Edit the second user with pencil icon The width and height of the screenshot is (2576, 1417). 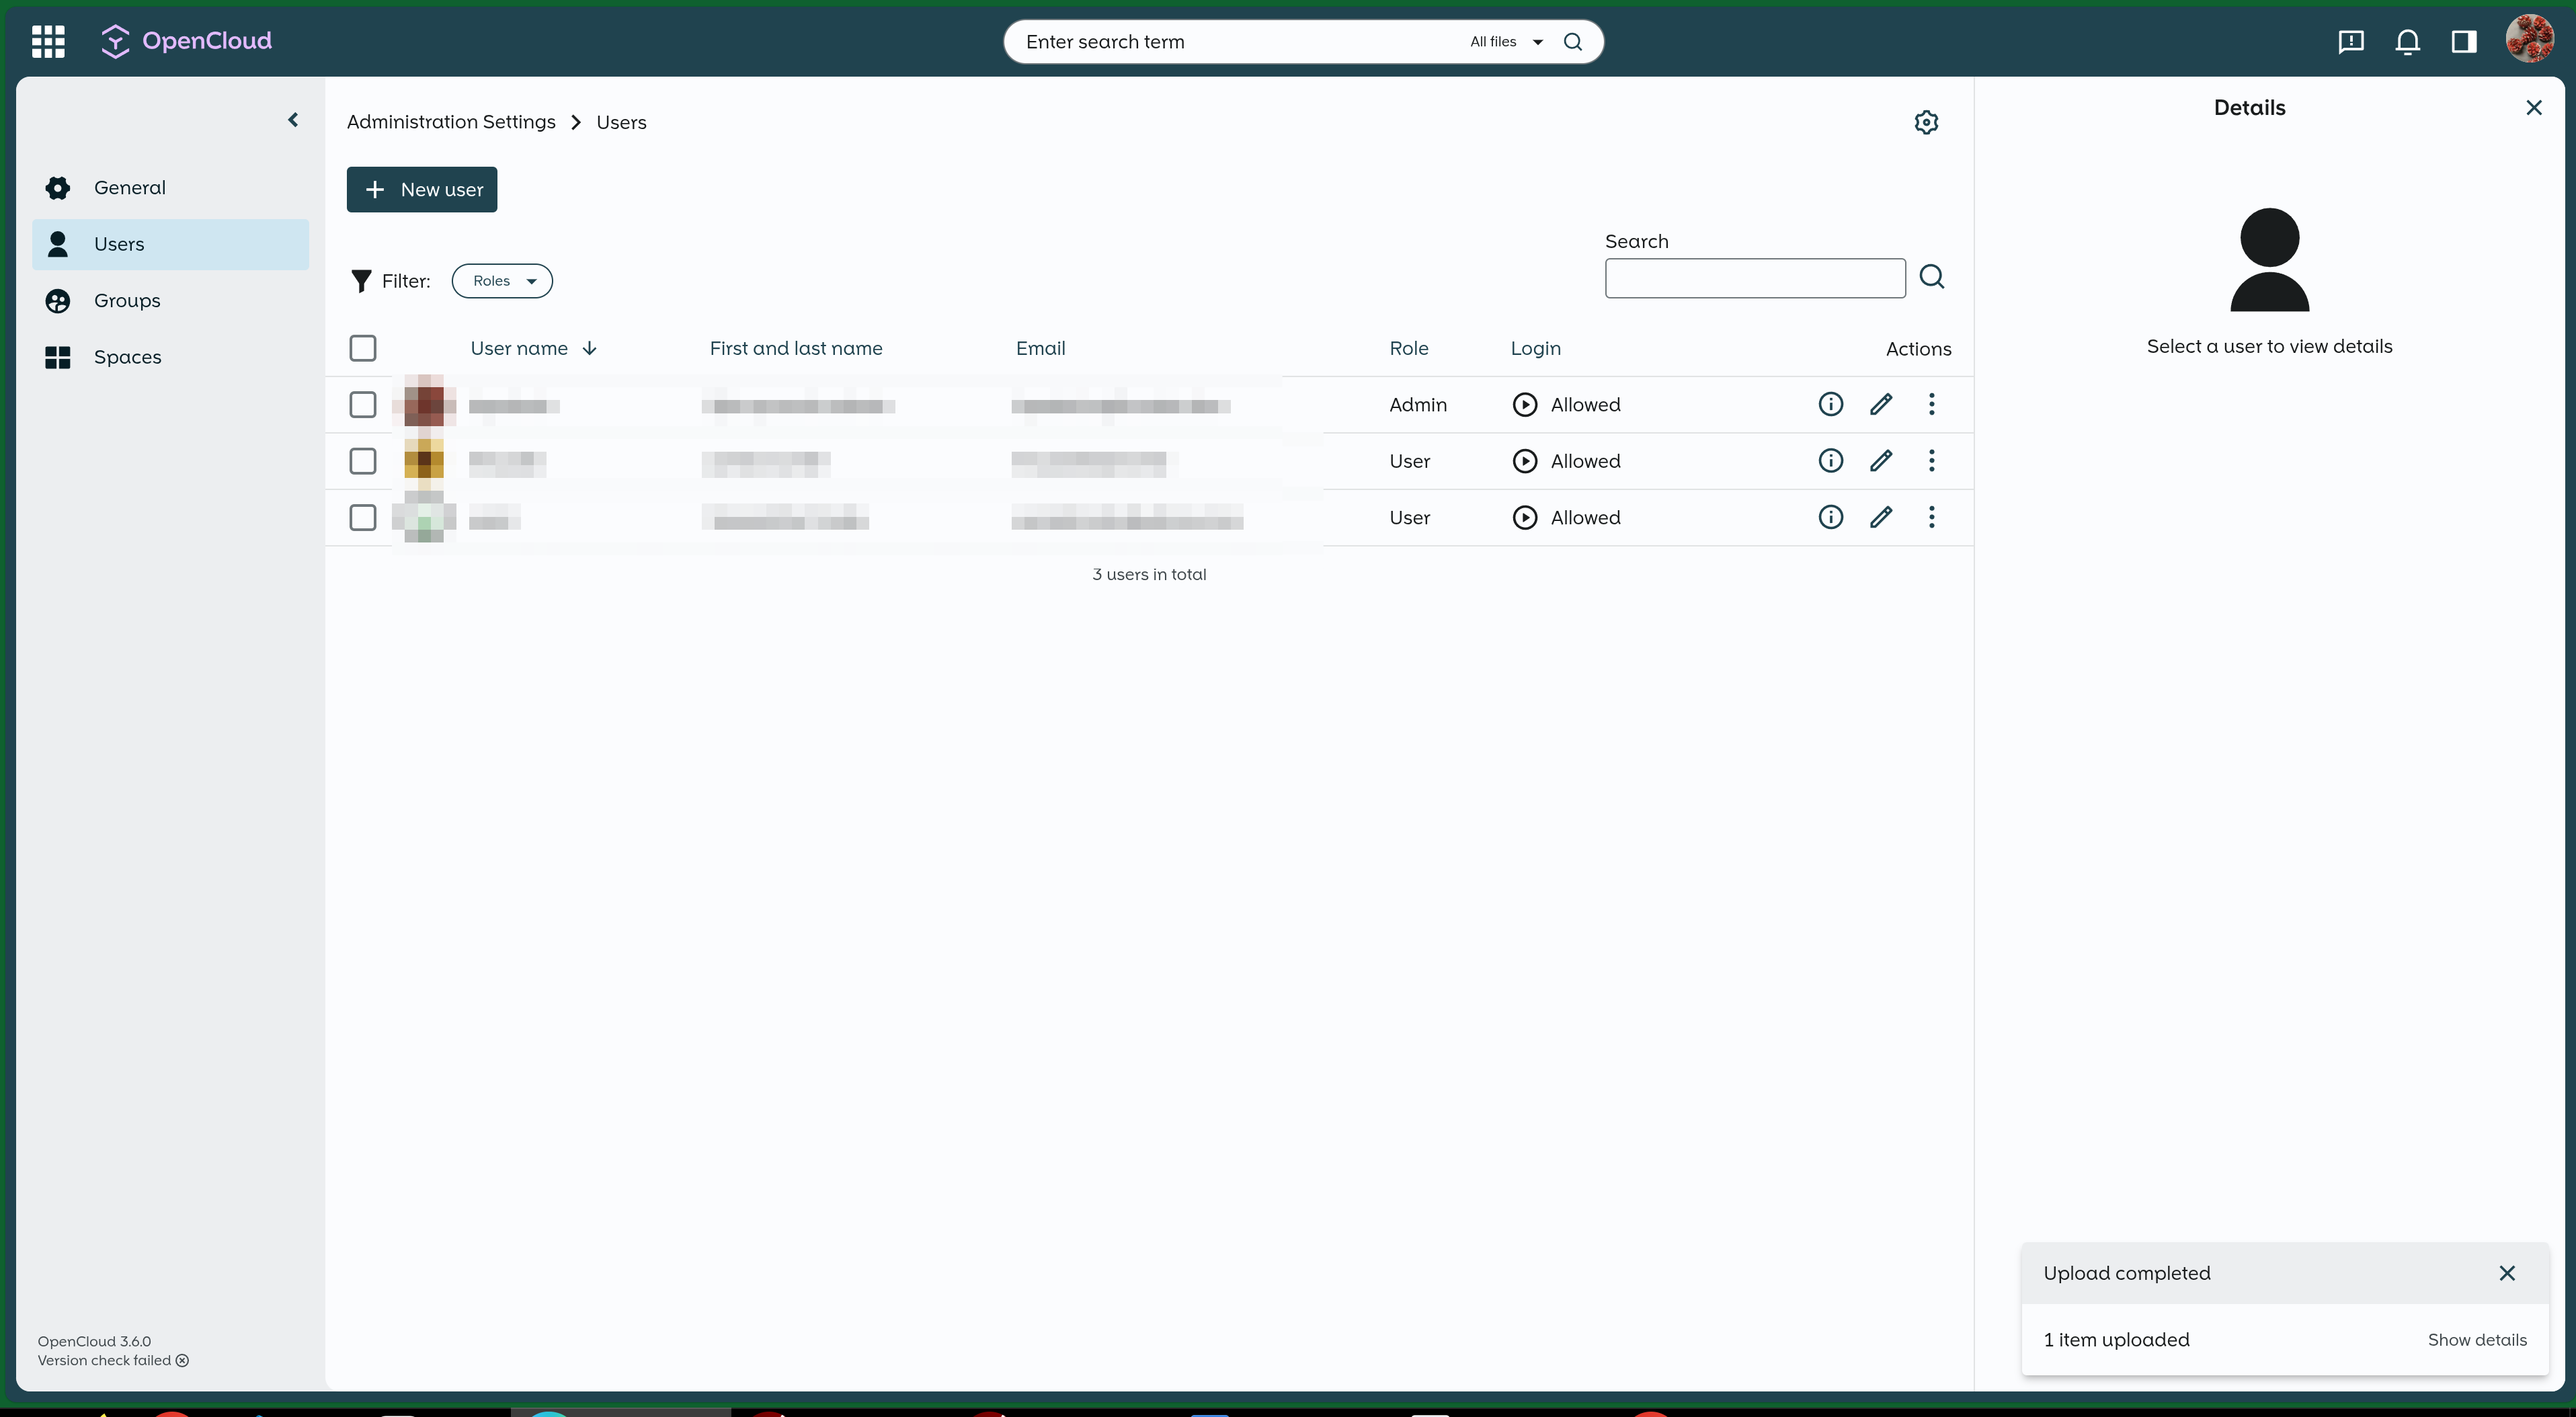[1881, 461]
